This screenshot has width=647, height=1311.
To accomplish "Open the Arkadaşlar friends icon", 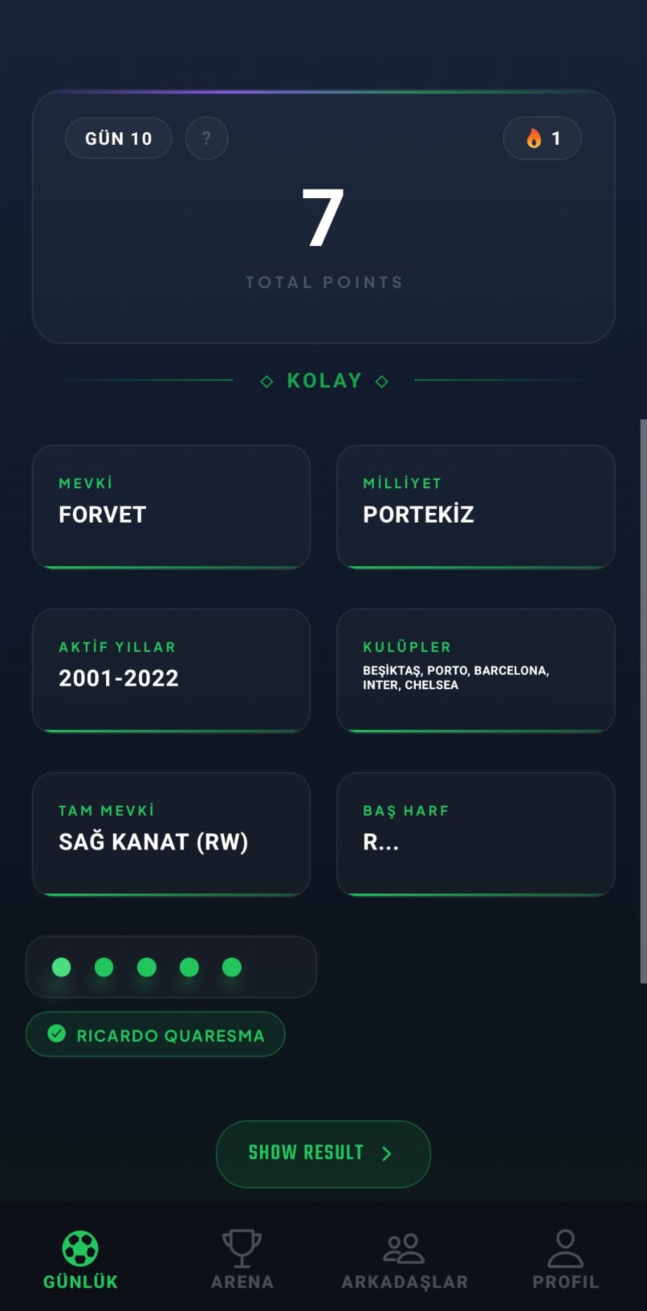I will tap(404, 1248).
